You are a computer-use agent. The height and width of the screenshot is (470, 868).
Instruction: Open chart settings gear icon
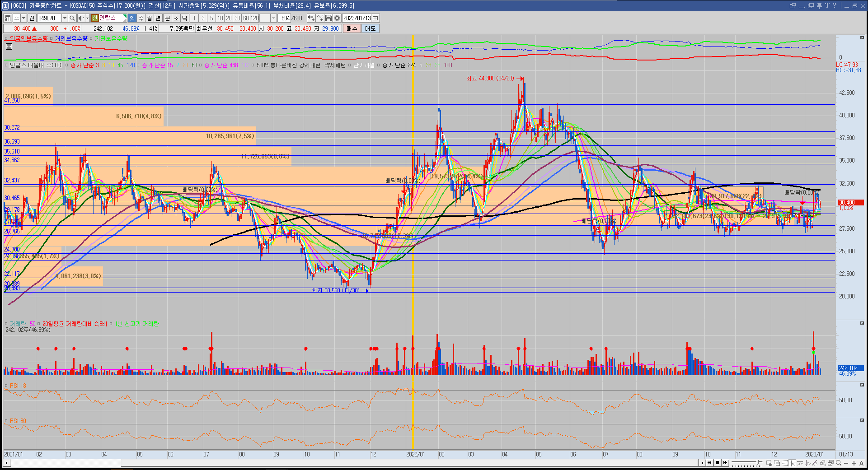coord(337,18)
